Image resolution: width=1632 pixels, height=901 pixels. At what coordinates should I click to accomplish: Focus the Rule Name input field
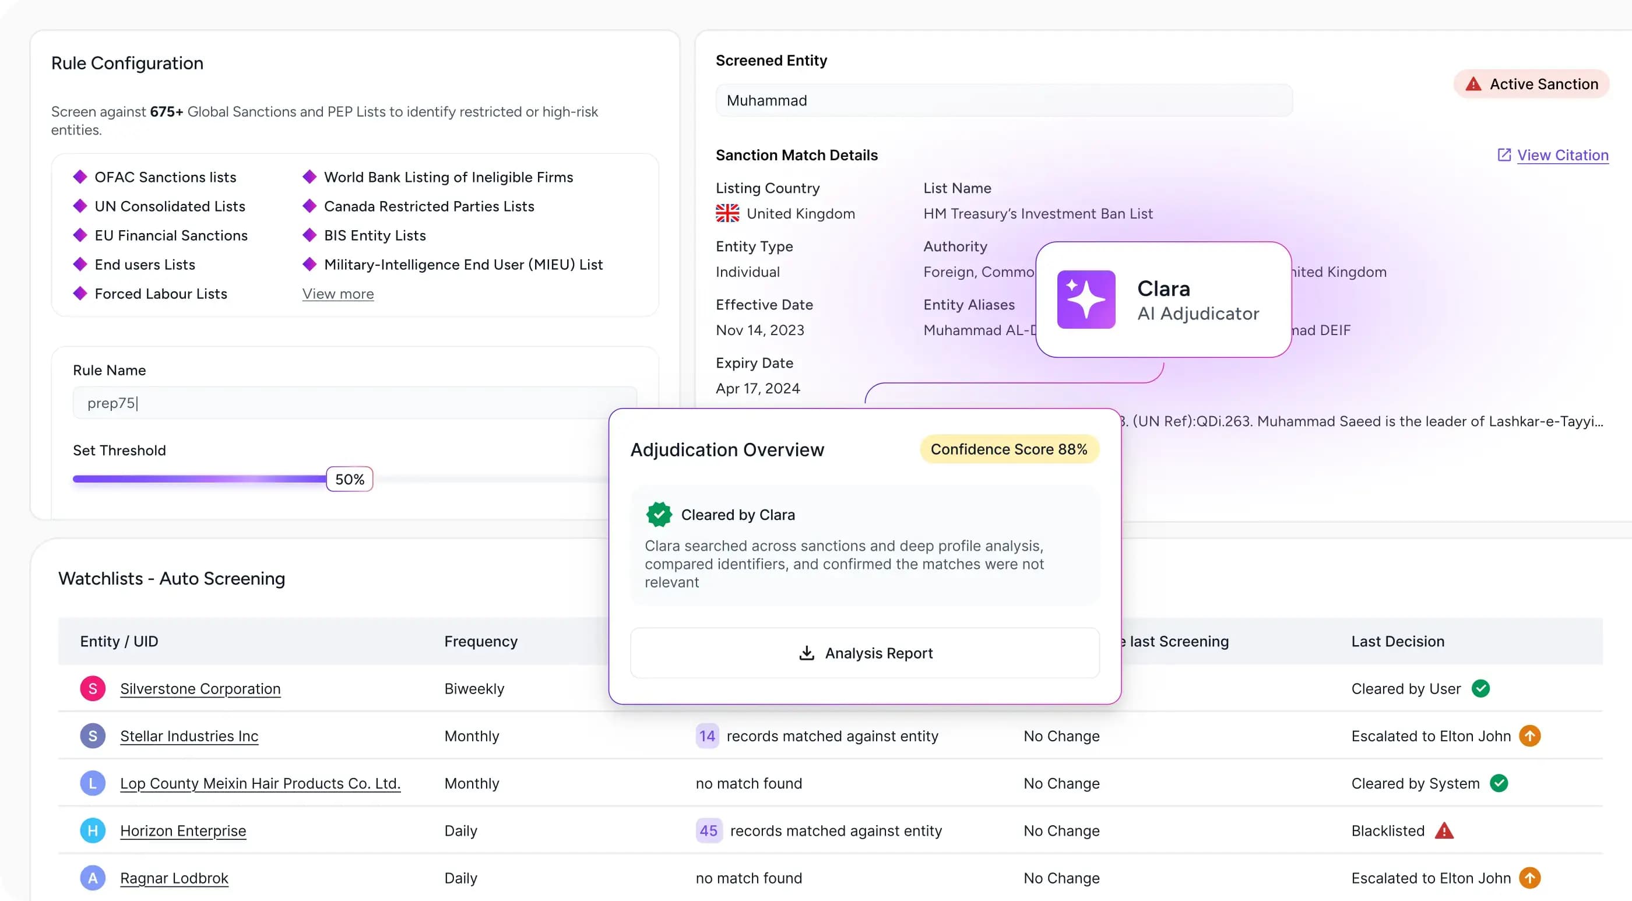(355, 403)
